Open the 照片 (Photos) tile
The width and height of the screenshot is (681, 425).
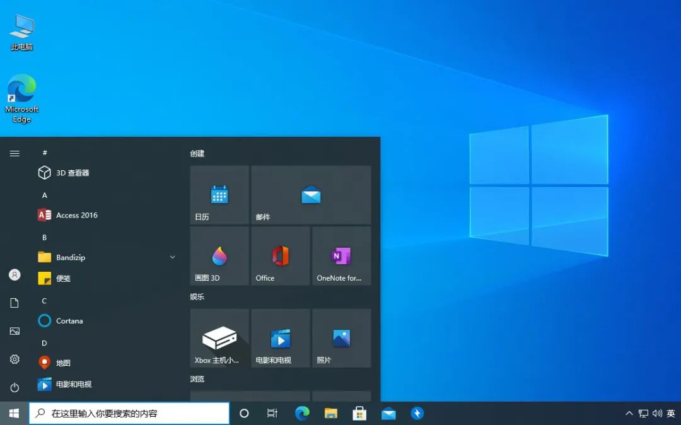pos(340,337)
